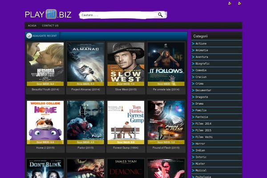Click the arrow icon beside Actiune
This screenshot has width=267, height=178.
pyautogui.click(x=193, y=44)
